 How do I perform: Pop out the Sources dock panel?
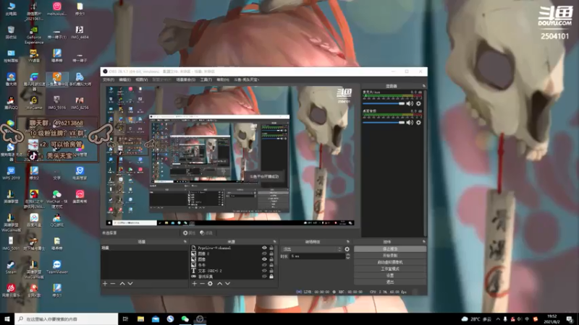click(x=274, y=242)
